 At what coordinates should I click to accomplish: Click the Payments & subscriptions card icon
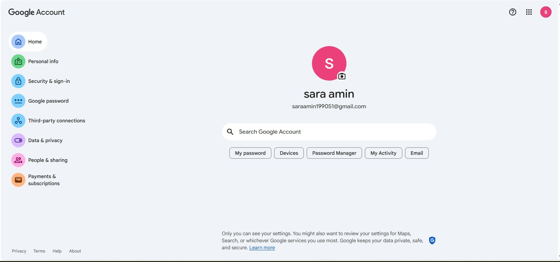pyautogui.click(x=18, y=180)
